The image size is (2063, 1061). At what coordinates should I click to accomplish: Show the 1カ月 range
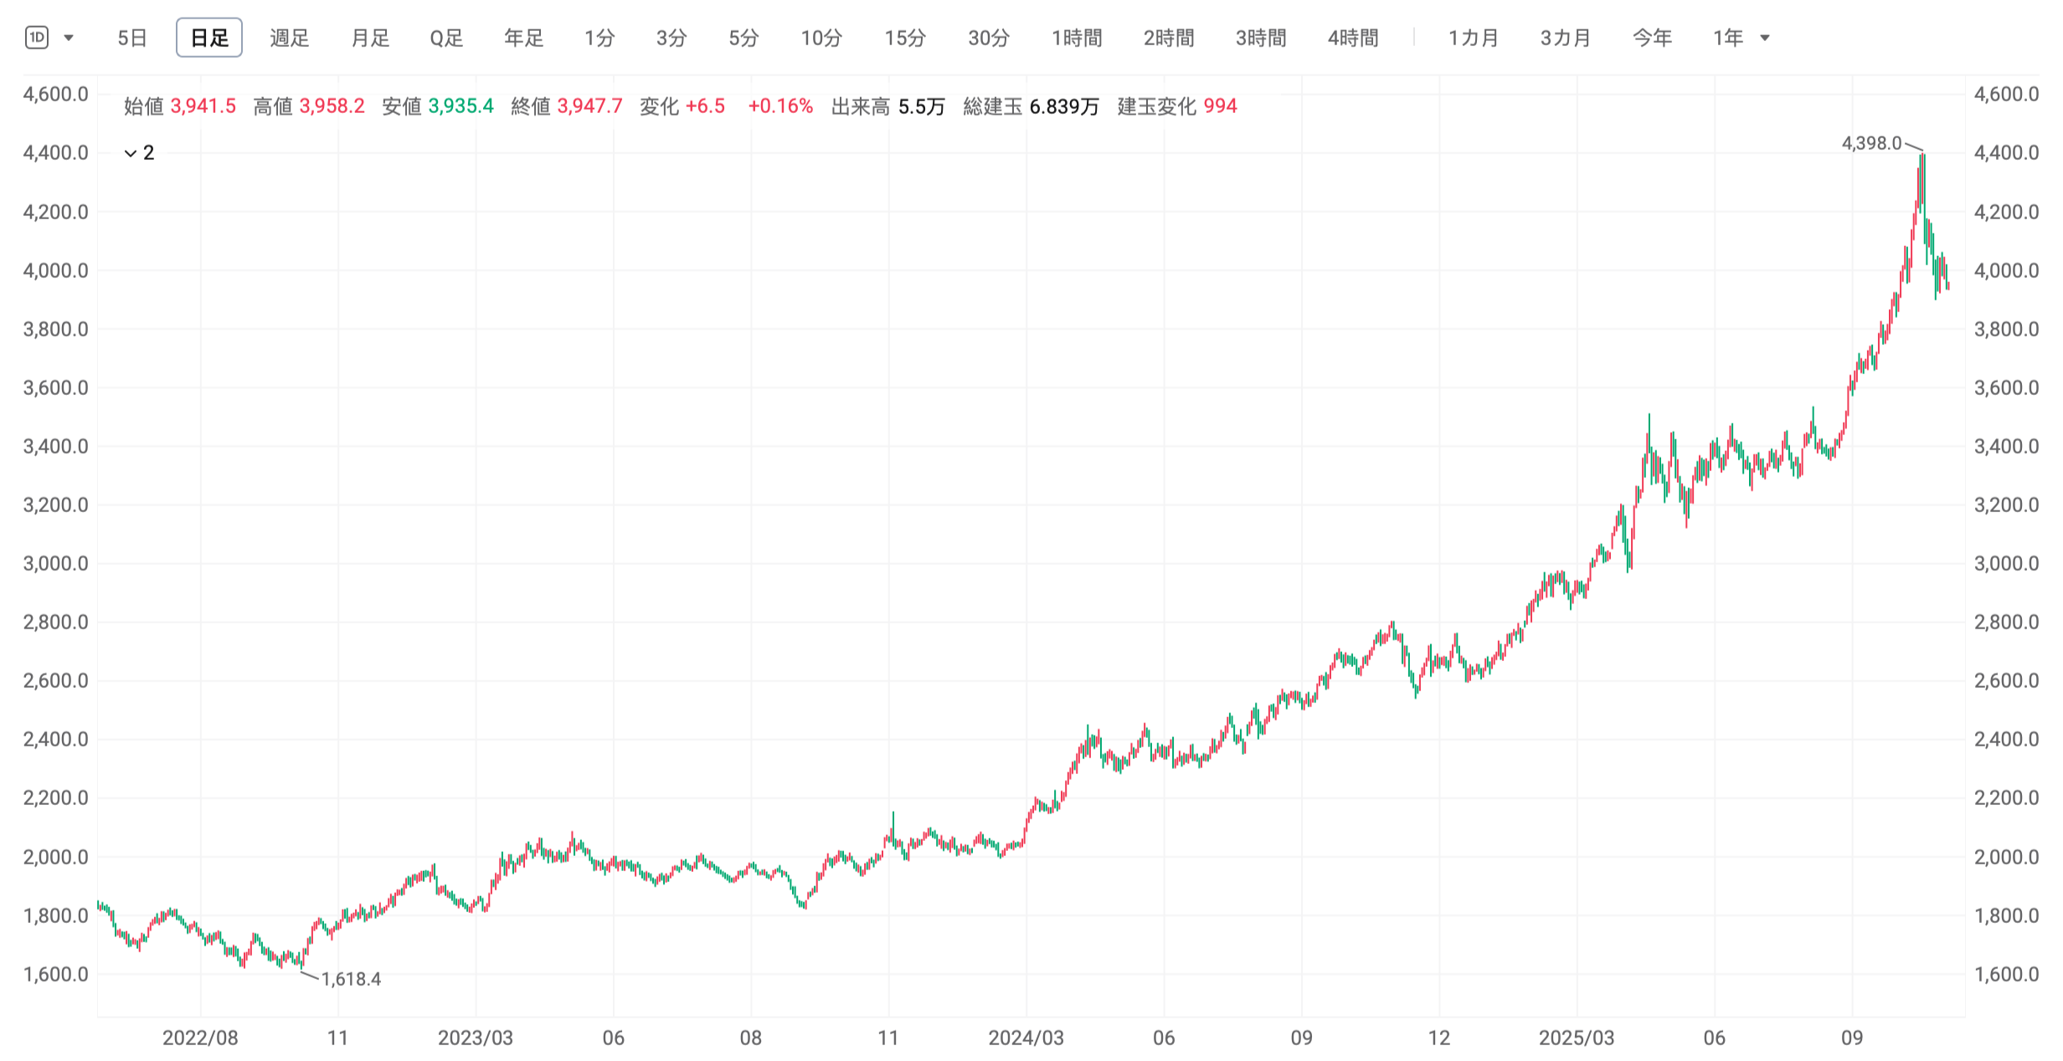1474,38
